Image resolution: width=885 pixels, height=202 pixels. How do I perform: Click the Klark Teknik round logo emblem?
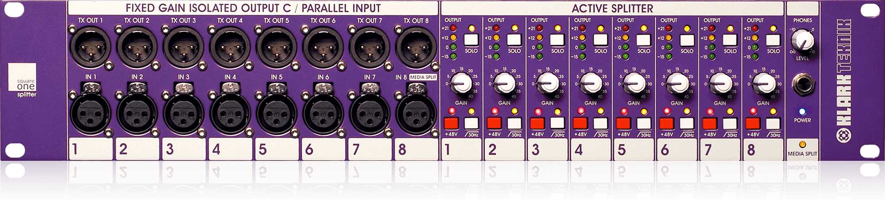click(843, 136)
